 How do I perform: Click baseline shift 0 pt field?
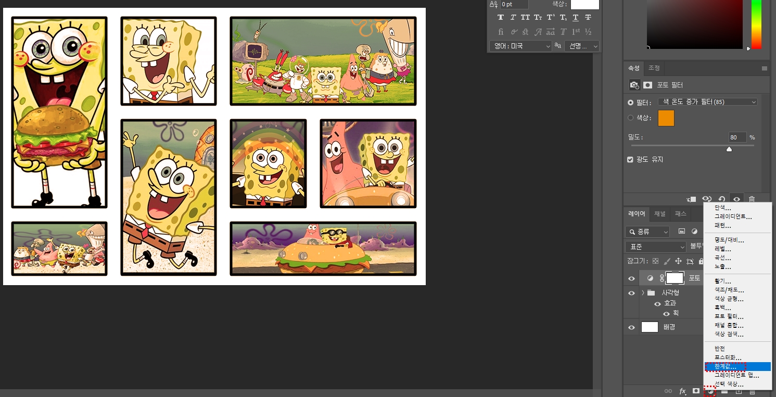pos(514,4)
